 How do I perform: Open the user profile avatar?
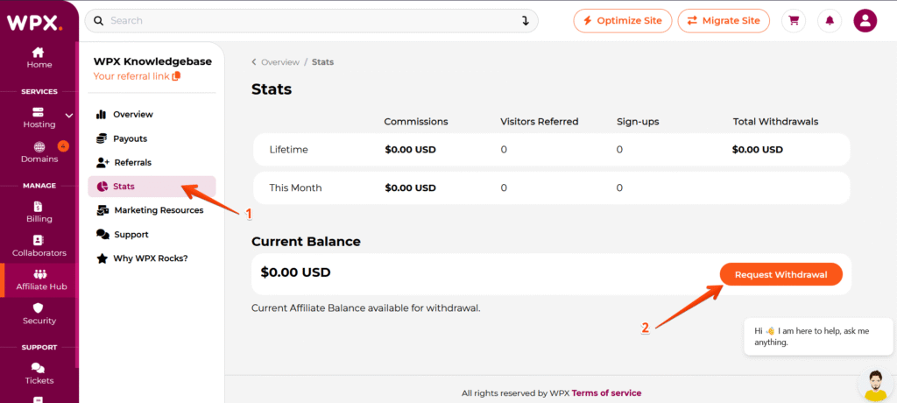pyautogui.click(x=865, y=20)
